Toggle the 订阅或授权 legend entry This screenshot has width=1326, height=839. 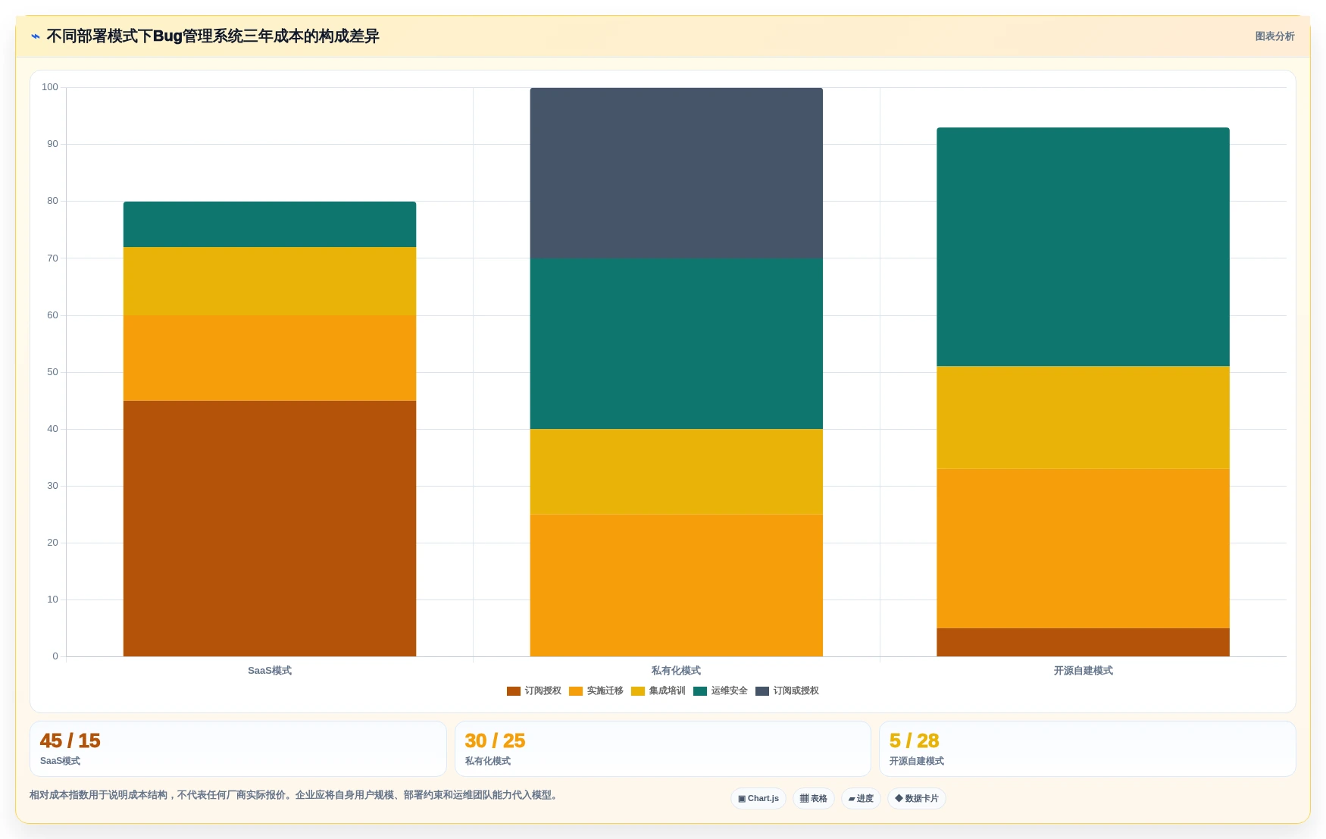787,691
